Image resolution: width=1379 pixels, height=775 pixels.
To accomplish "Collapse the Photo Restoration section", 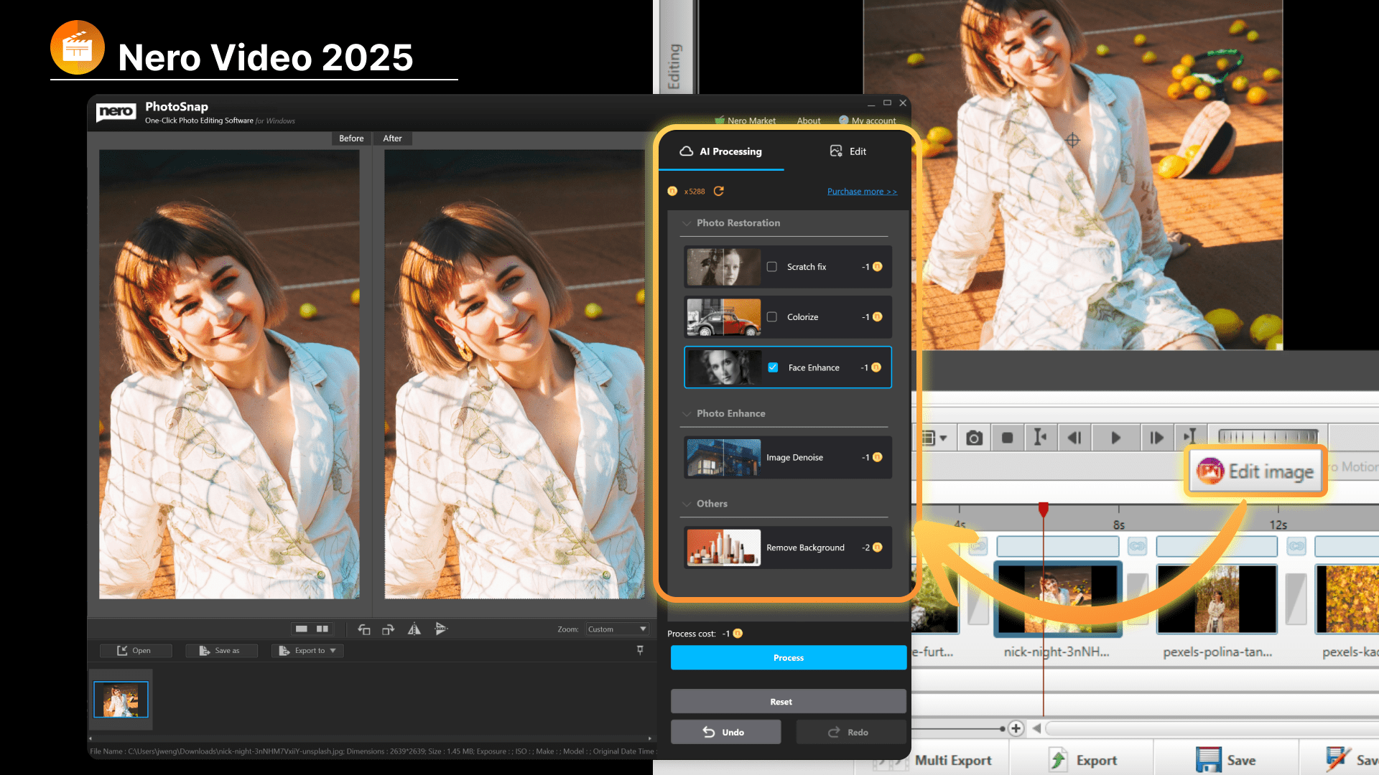I will (x=687, y=223).
